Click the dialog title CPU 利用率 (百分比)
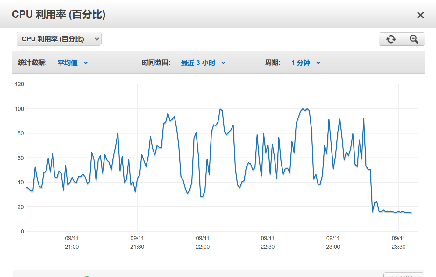The image size is (436, 277). 59,15
